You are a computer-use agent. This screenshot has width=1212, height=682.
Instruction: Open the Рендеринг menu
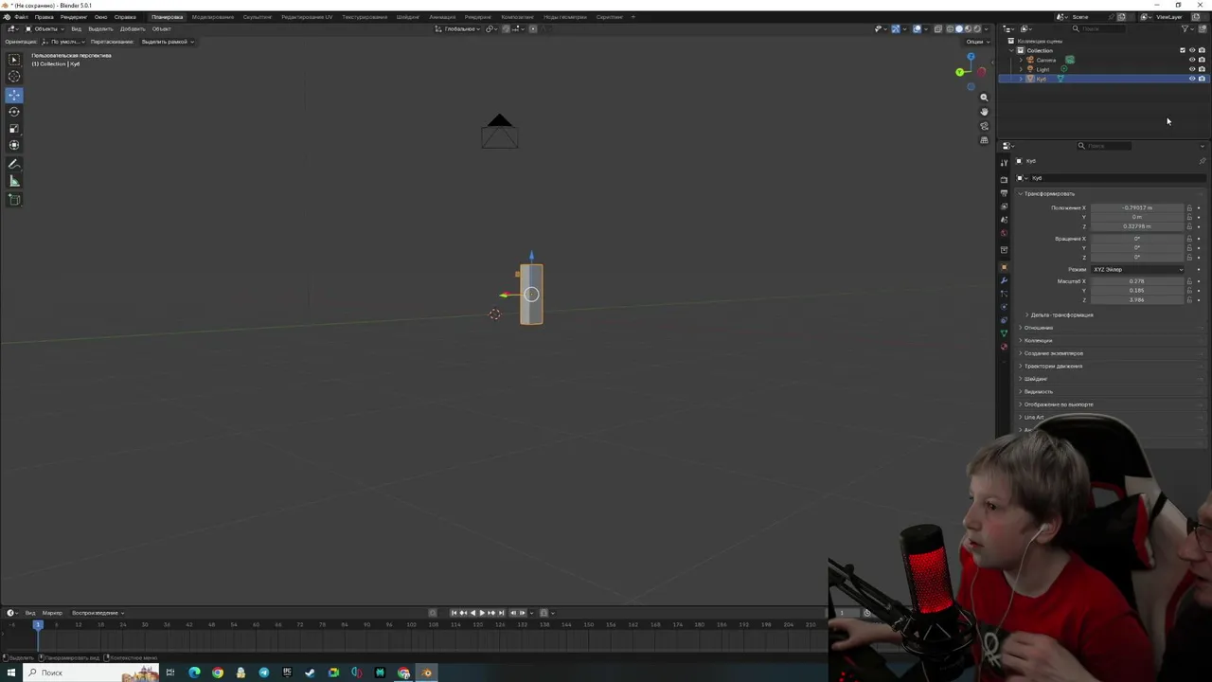tap(73, 17)
